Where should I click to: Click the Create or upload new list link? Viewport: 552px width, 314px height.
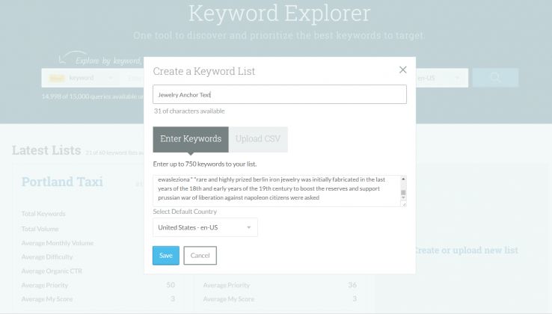coord(465,250)
